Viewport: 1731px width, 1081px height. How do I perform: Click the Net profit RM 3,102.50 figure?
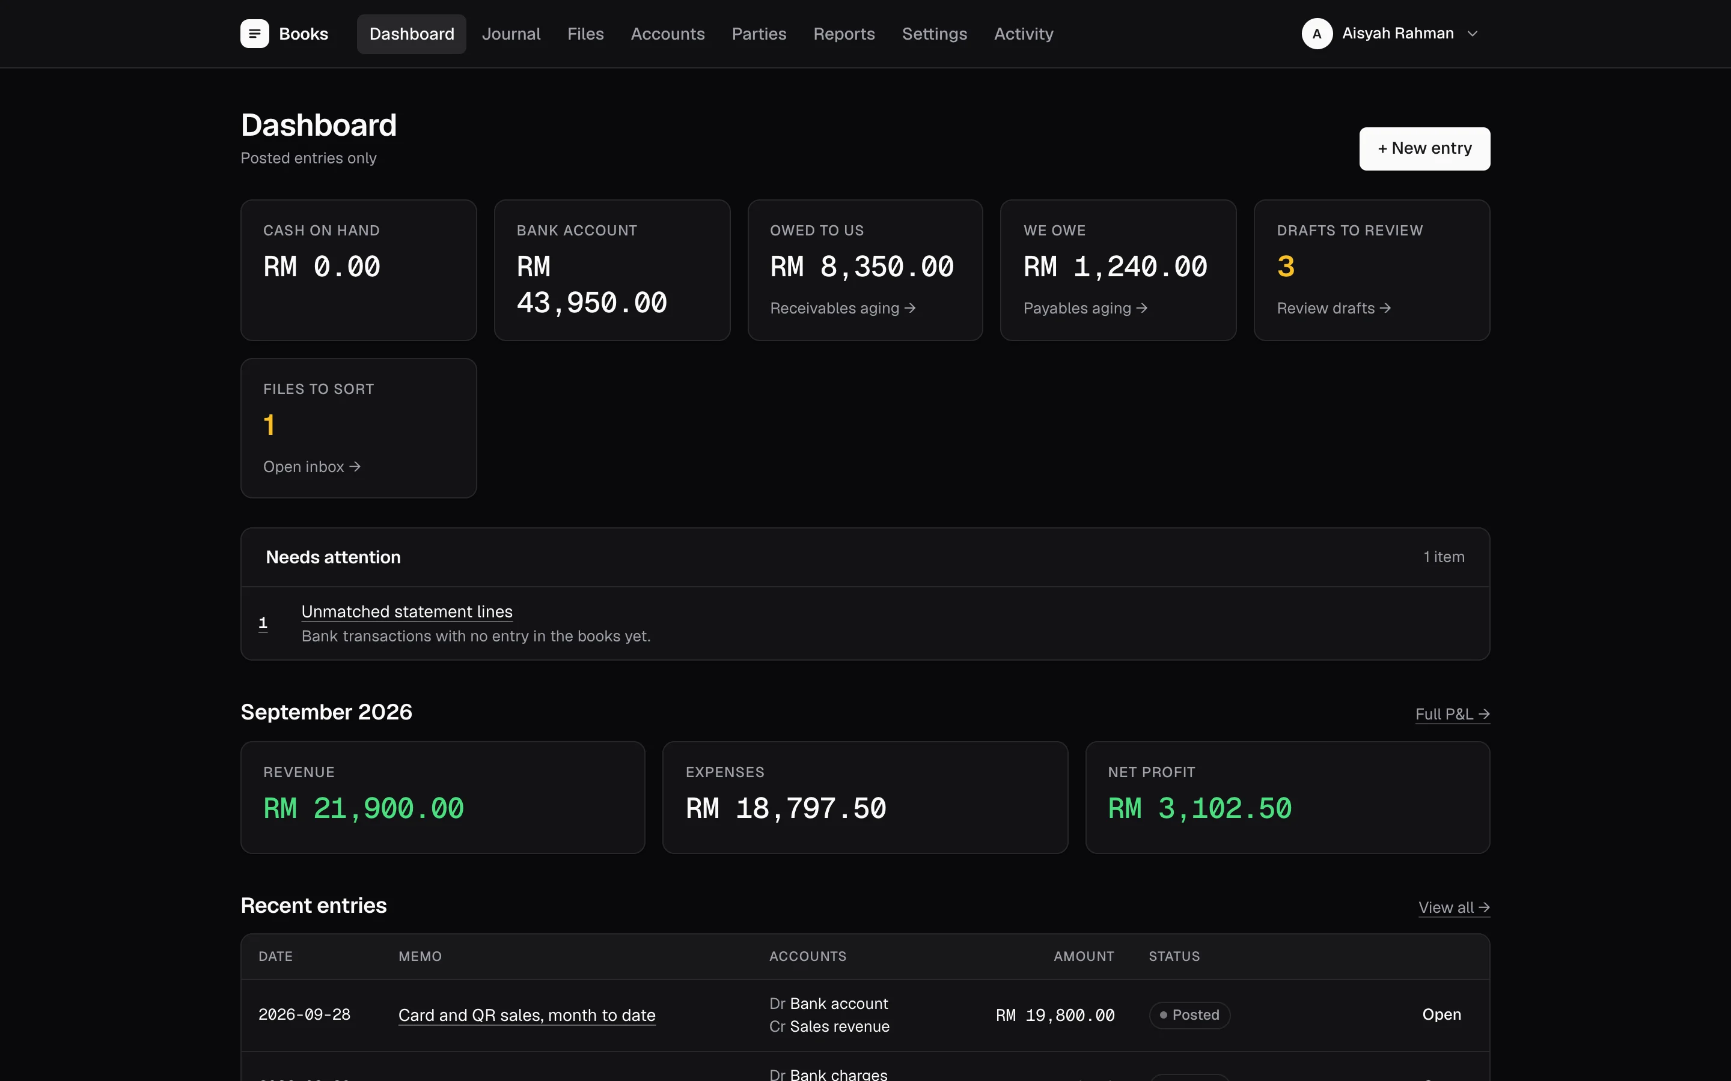pyautogui.click(x=1200, y=808)
